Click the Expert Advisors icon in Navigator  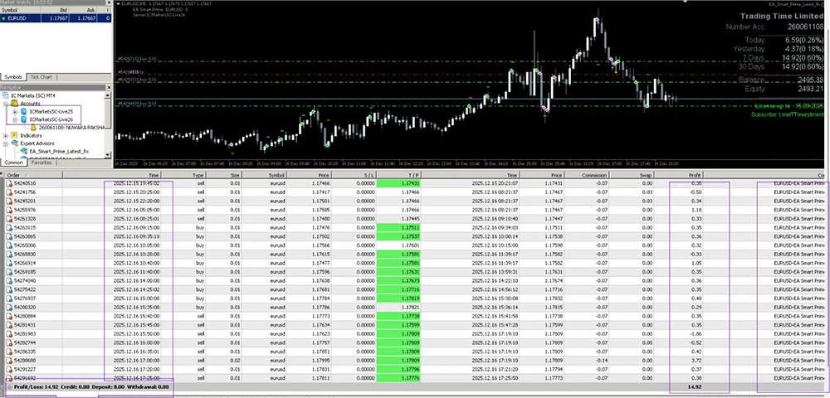point(14,143)
